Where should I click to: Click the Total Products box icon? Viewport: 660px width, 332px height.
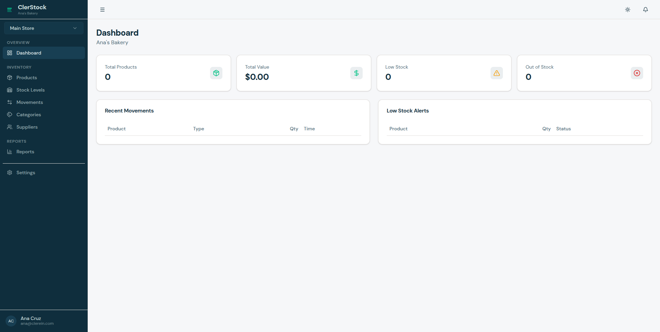(x=216, y=73)
